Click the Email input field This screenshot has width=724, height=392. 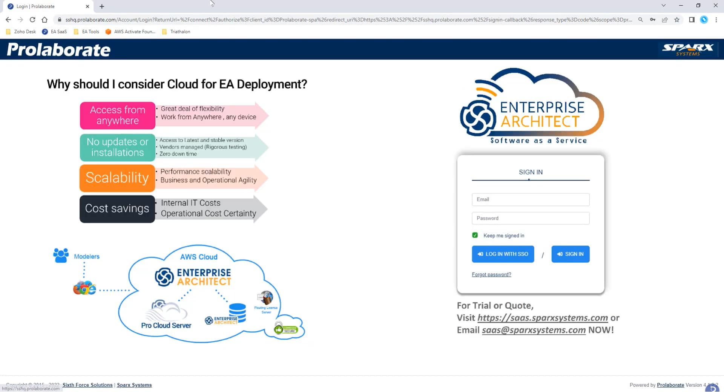530,199
